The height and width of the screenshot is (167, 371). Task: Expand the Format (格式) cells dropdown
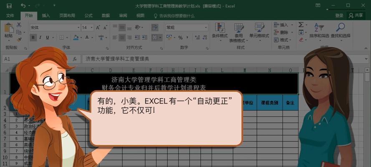(x=290, y=40)
